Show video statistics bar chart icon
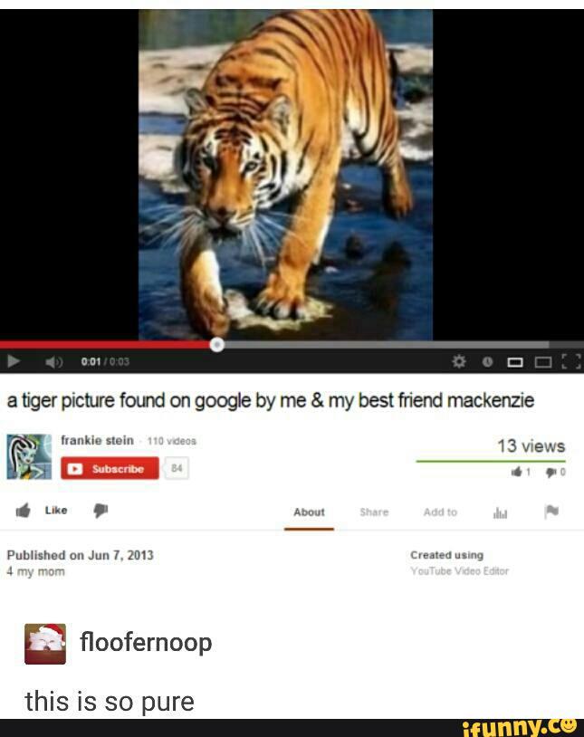Viewport: 584px width, 737px height. click(501, 513)
